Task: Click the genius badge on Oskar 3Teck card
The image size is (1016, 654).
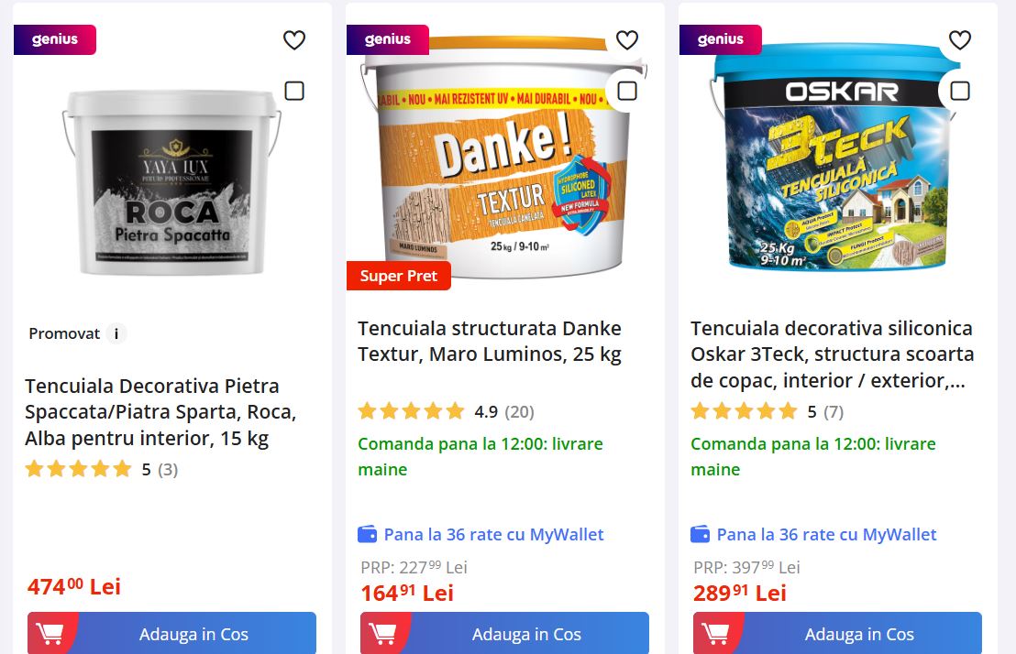Action: tap(721, 39)
